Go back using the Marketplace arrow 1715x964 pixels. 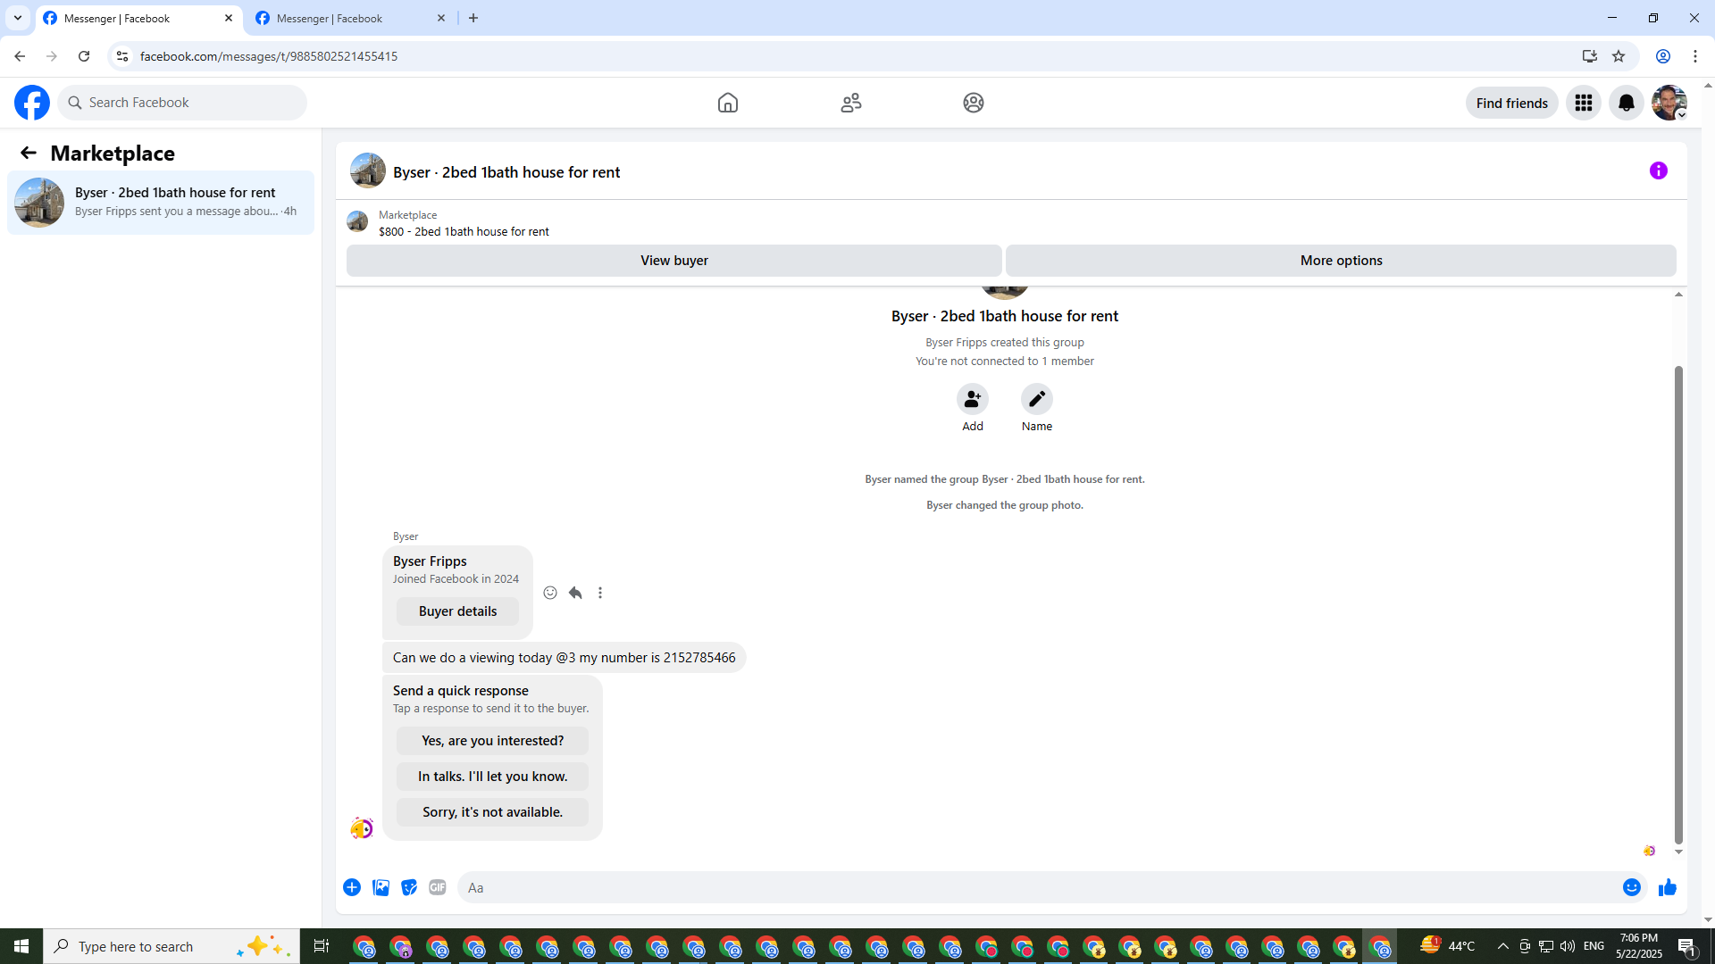(29, 153)
